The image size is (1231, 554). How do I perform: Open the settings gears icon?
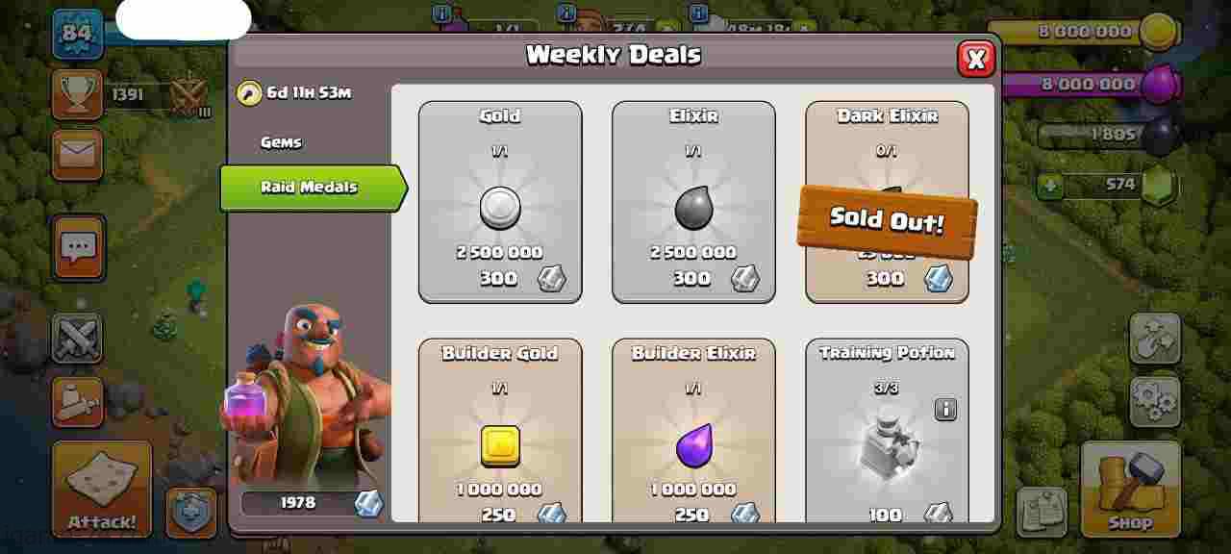click(x=1155, y=400)
